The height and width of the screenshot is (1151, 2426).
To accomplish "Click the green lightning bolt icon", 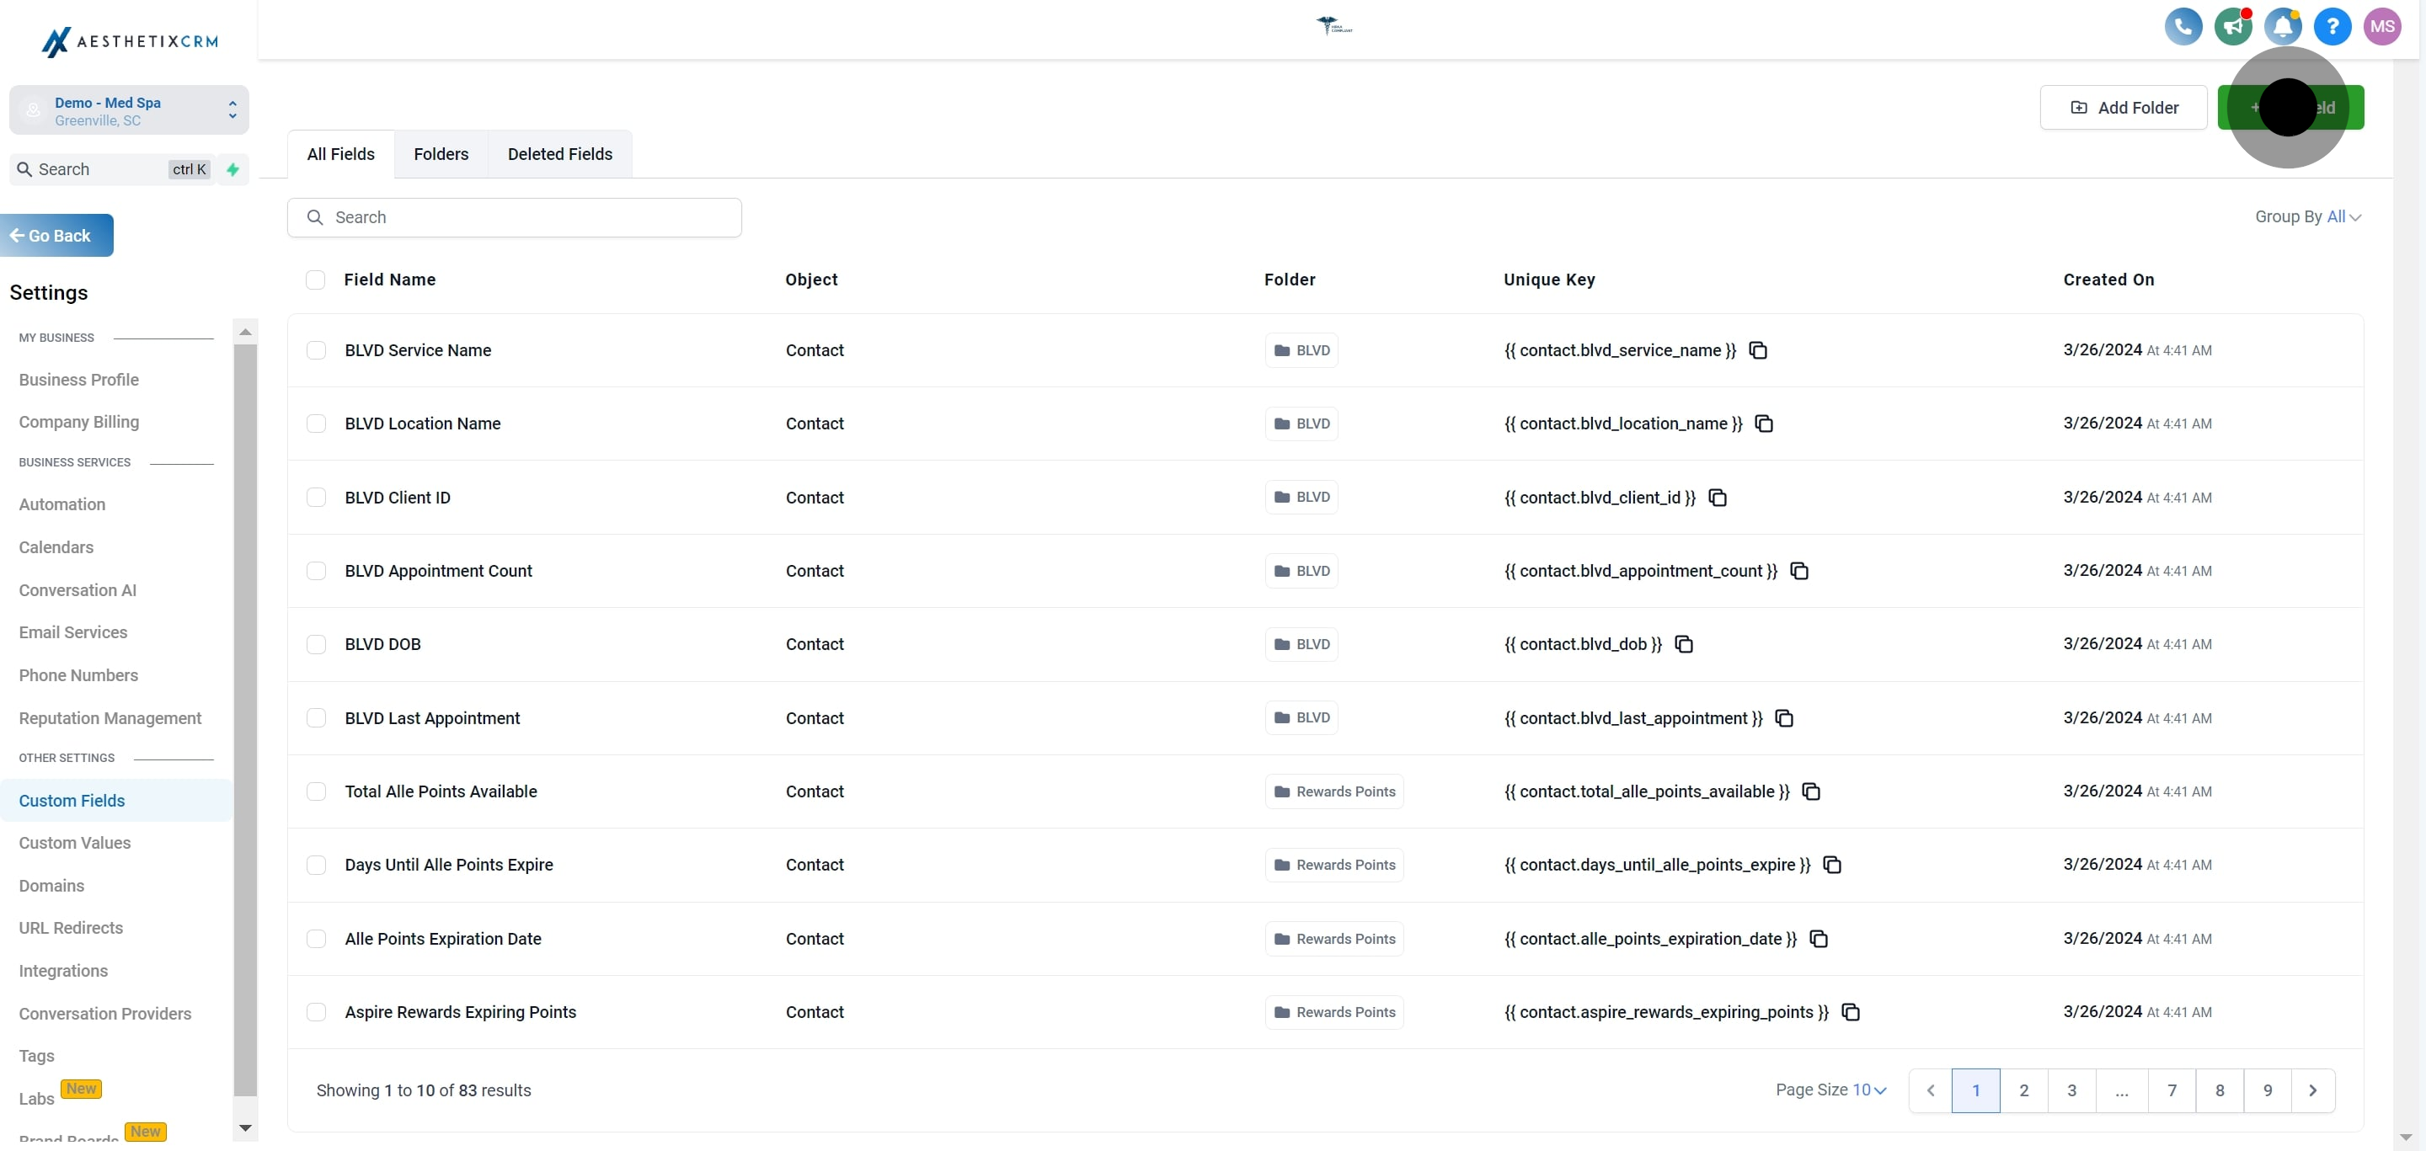I will point(232,169).
